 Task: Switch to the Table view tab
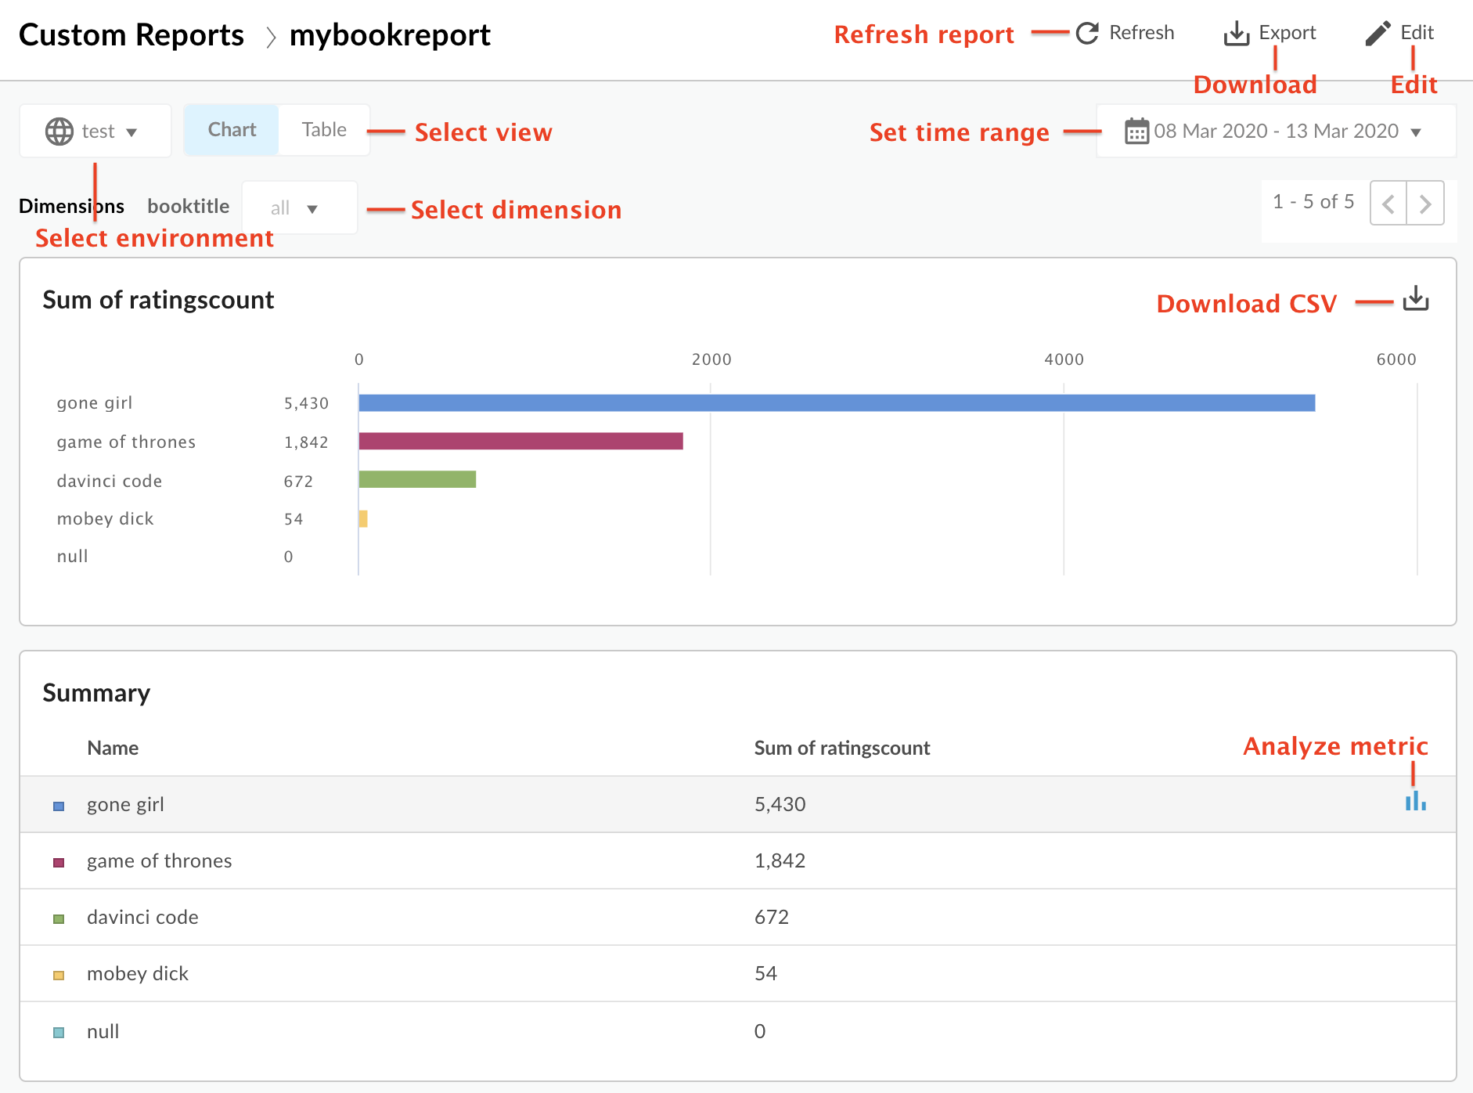323,129
